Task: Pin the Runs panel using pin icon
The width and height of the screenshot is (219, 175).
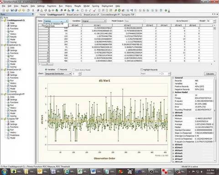Action: pos(32,14)
